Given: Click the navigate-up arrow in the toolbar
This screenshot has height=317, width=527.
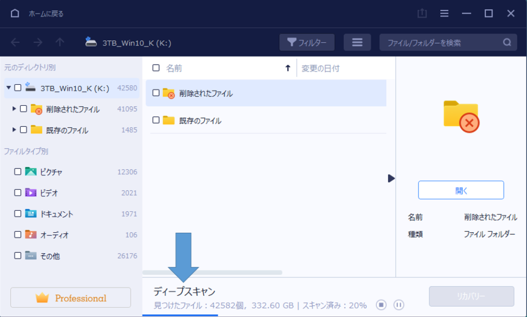Looking at the screenshot, I should (x=60, y=42).
